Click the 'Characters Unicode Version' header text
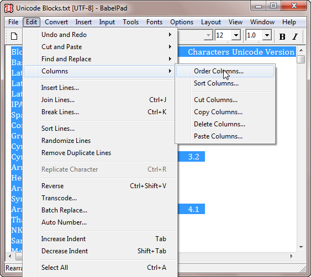Image resolution: width=311 pixels, height=277 pixels. tap(241, 52)
